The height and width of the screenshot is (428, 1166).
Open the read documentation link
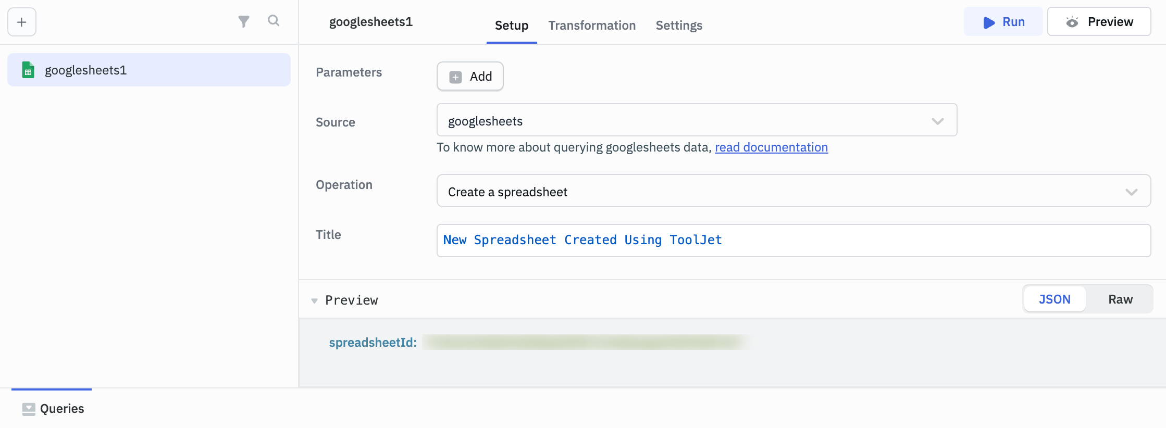(771, 147)
